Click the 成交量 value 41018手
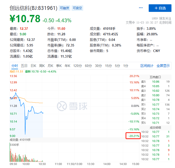This screenshot has width=175, height=168. [x=109, y=29]
